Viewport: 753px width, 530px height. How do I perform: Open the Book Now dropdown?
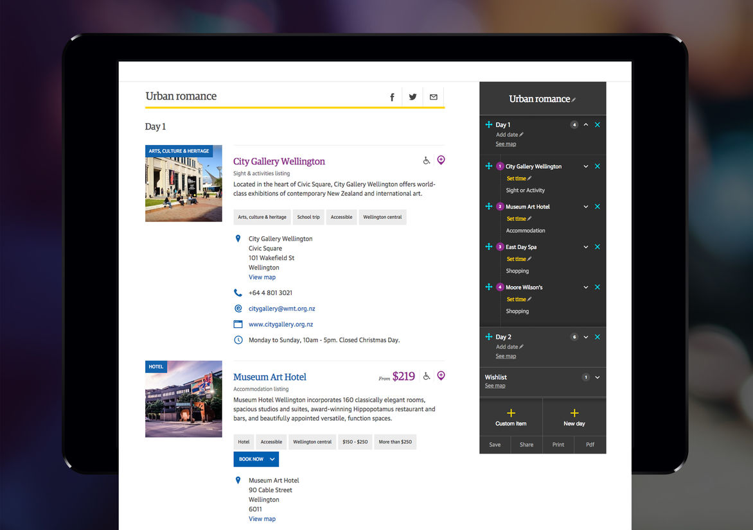[x=273, y=459]
